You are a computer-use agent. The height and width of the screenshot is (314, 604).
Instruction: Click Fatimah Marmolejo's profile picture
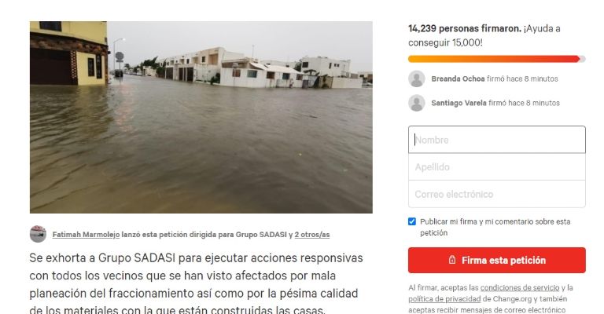pyautogui.click(x=38, y=234)
